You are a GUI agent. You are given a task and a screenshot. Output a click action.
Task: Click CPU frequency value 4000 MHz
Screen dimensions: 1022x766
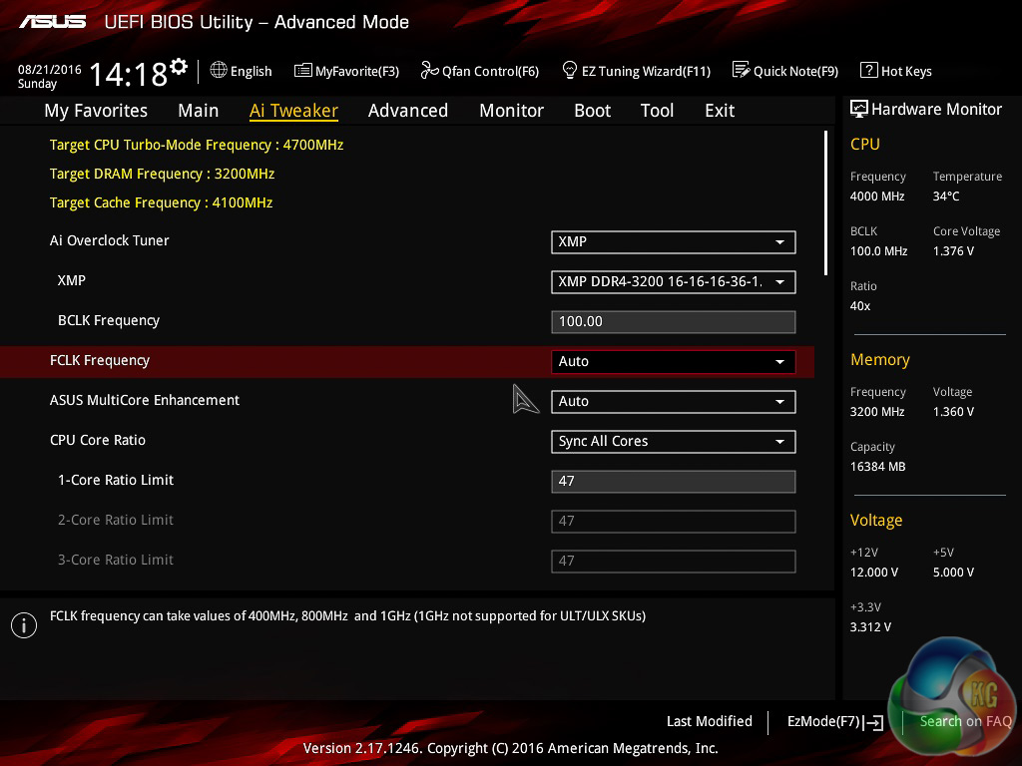point(877,196)
